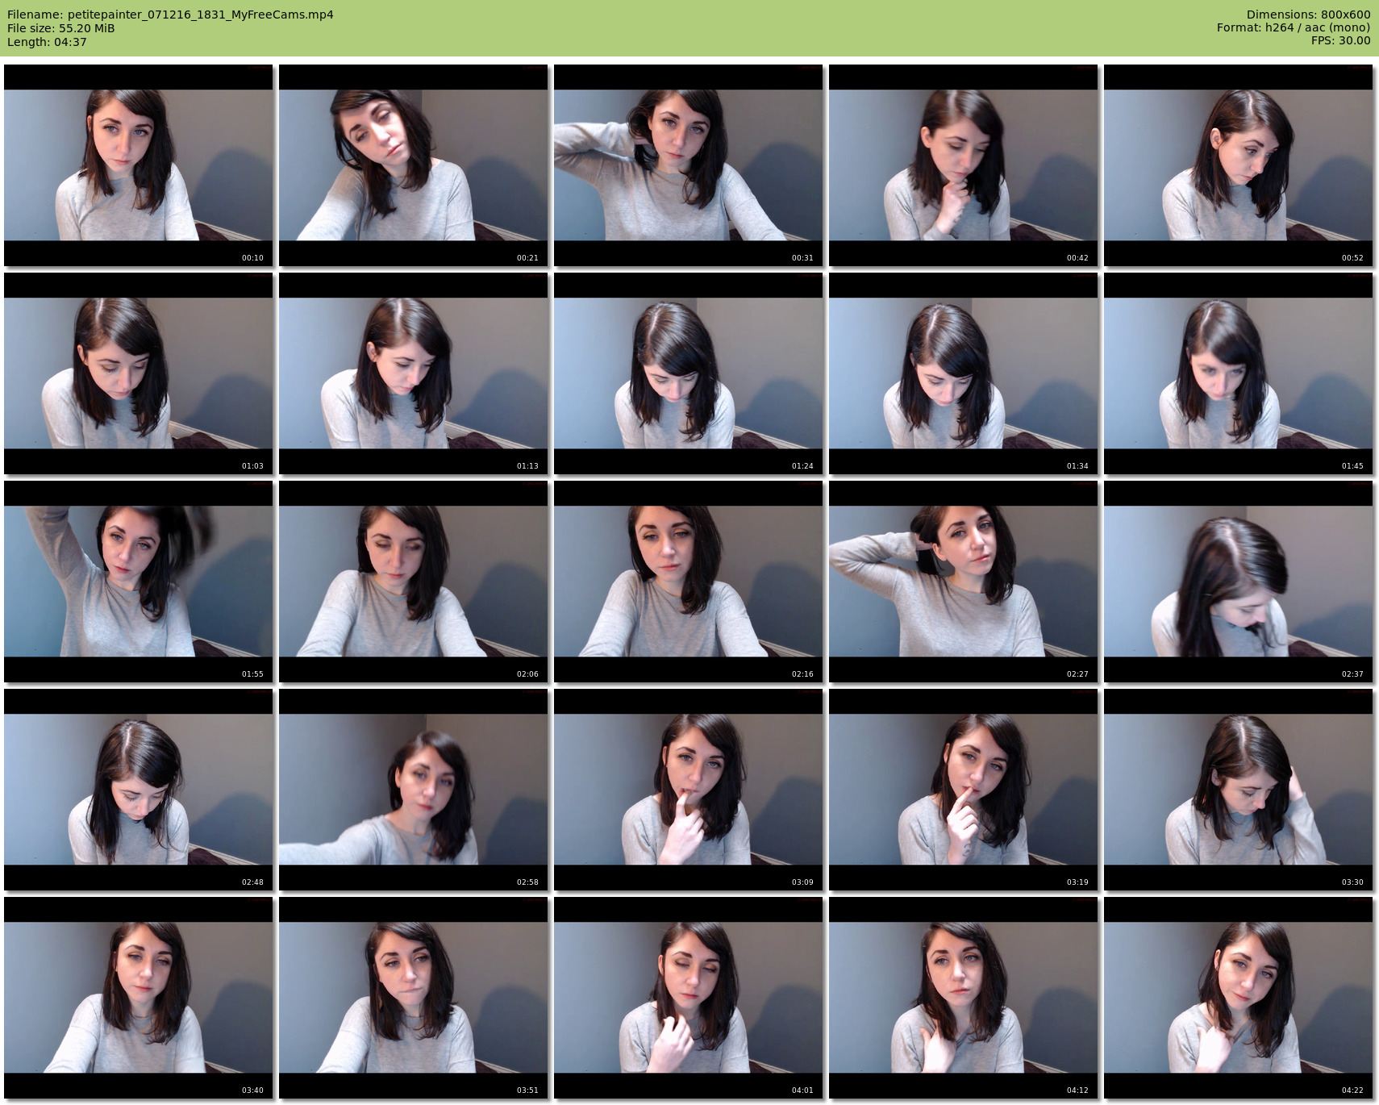The height and width of the screenshot is (1105, 1379).
Task: Open the frame timestamped 01:24
Action: click(689, 373)
